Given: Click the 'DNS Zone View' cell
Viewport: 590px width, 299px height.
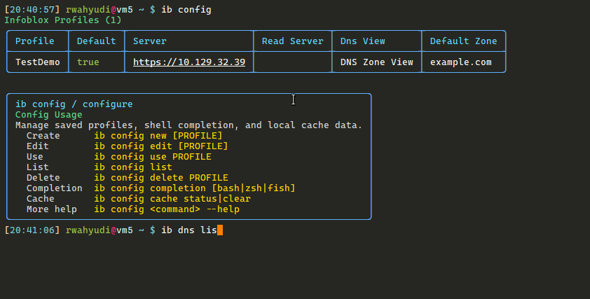Looking at the screenshot, I should click(377, 62).
